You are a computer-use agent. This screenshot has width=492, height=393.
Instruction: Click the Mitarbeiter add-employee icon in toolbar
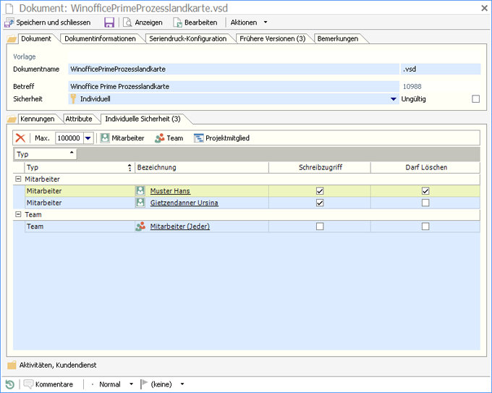pos(105,138)
